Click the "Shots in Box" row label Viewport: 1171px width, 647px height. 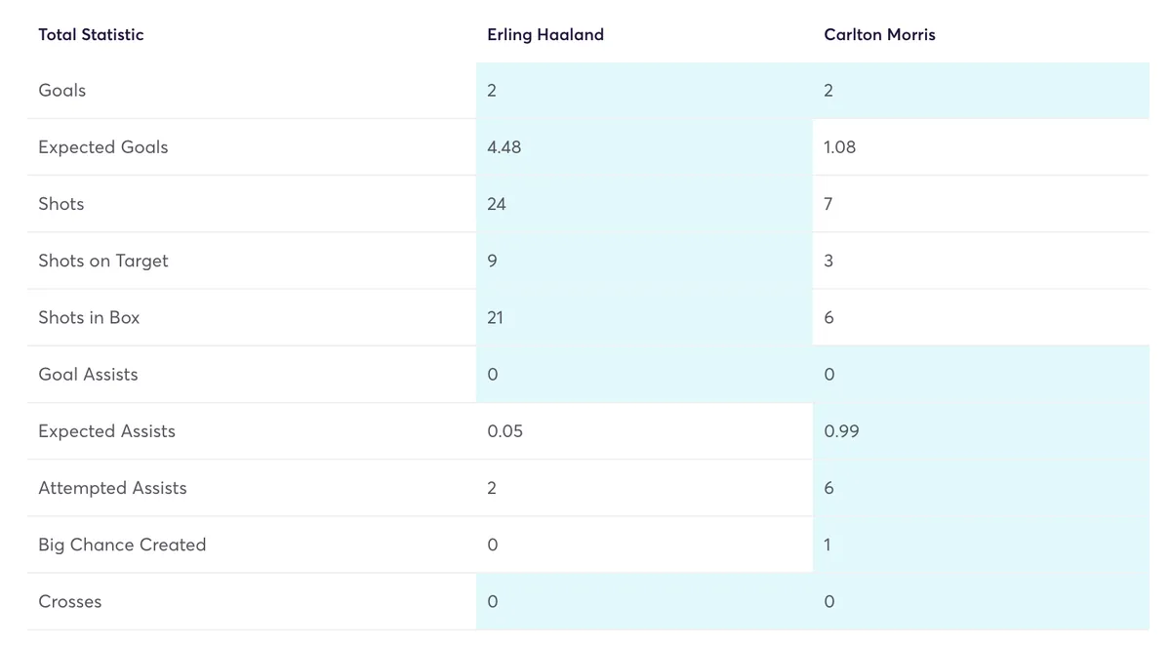[x=89, y=317]
